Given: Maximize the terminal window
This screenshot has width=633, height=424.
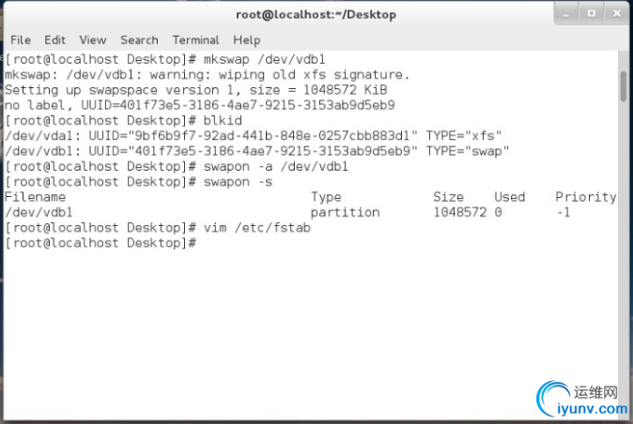Looking at the screenshot, I should pos(592,13).
